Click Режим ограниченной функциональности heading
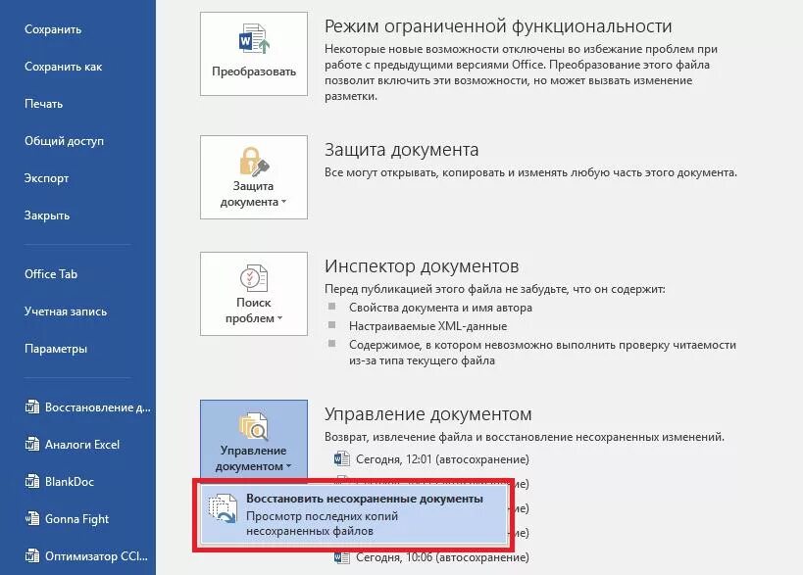Image resolution: width=803 pixels, height=575 pixels. (x=498, y=26)
